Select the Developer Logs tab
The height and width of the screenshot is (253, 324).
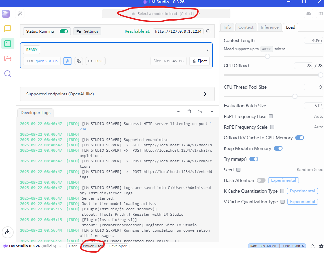pos(35,113)
